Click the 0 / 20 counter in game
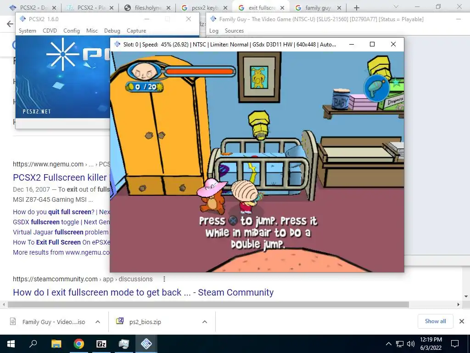The image size is (470, 353). [x=145, y=87]
